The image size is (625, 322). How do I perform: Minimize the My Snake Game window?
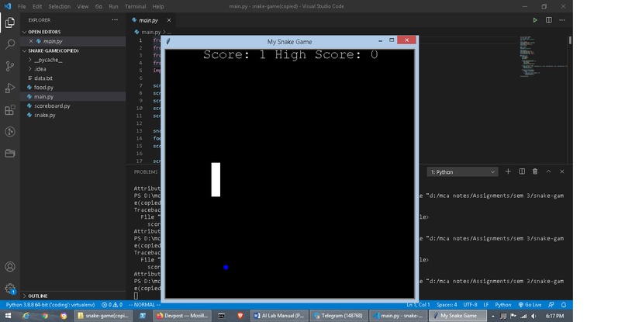(x=380, y=40)
